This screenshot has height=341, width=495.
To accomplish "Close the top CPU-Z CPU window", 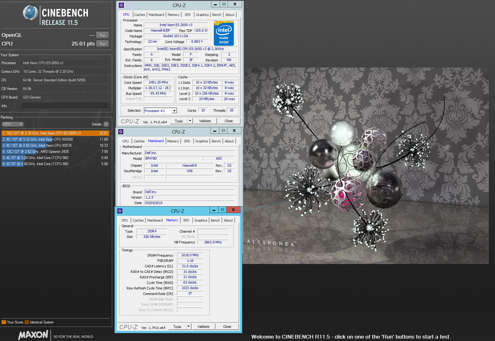I will click(235, 4).
